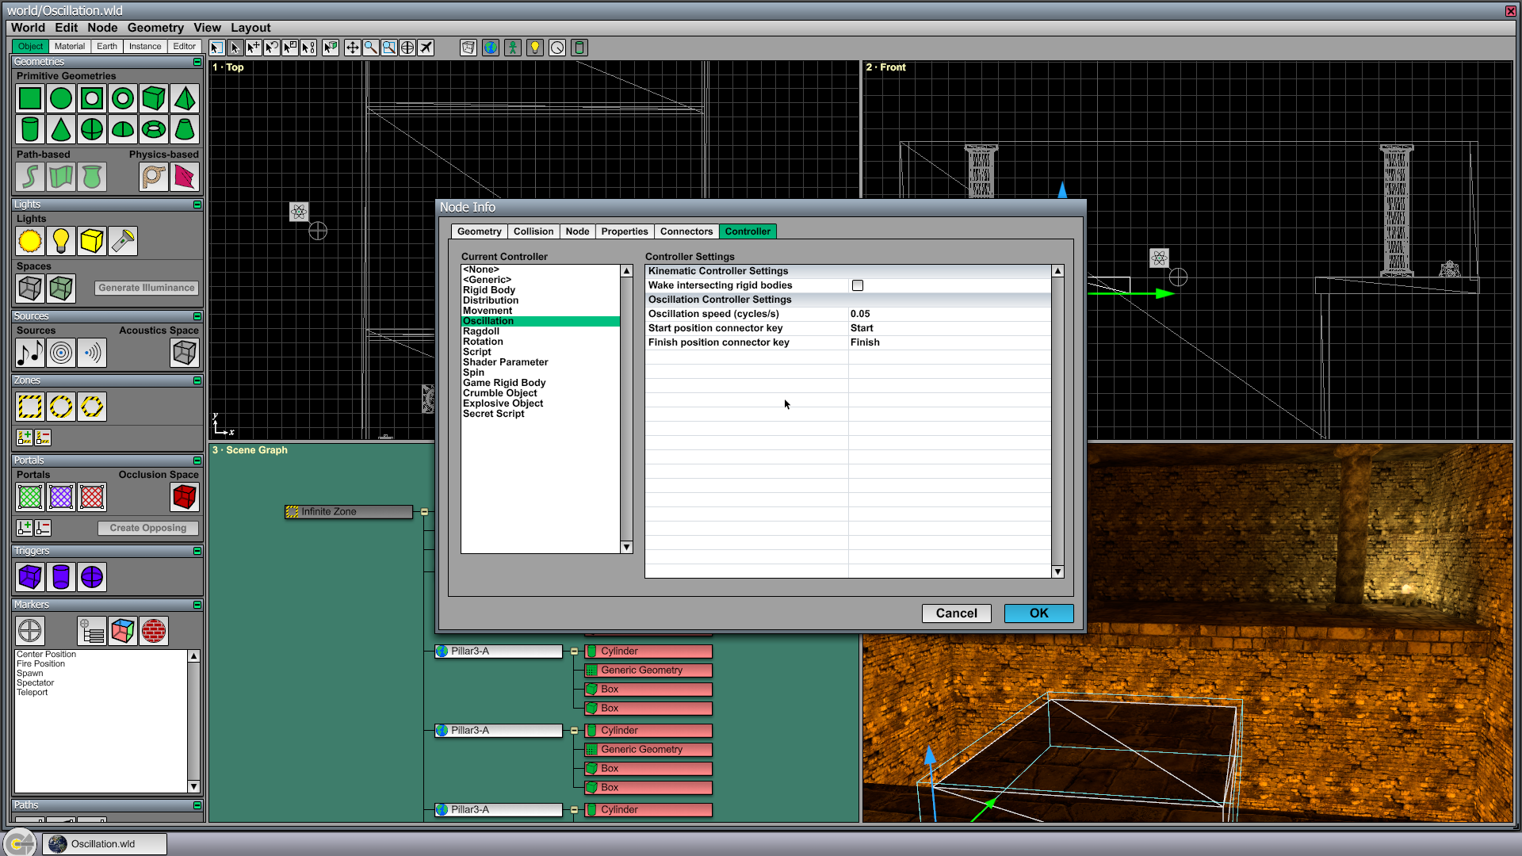1522x856 pixels.
Task: Click the music note sound source icon
Action: 30,353
